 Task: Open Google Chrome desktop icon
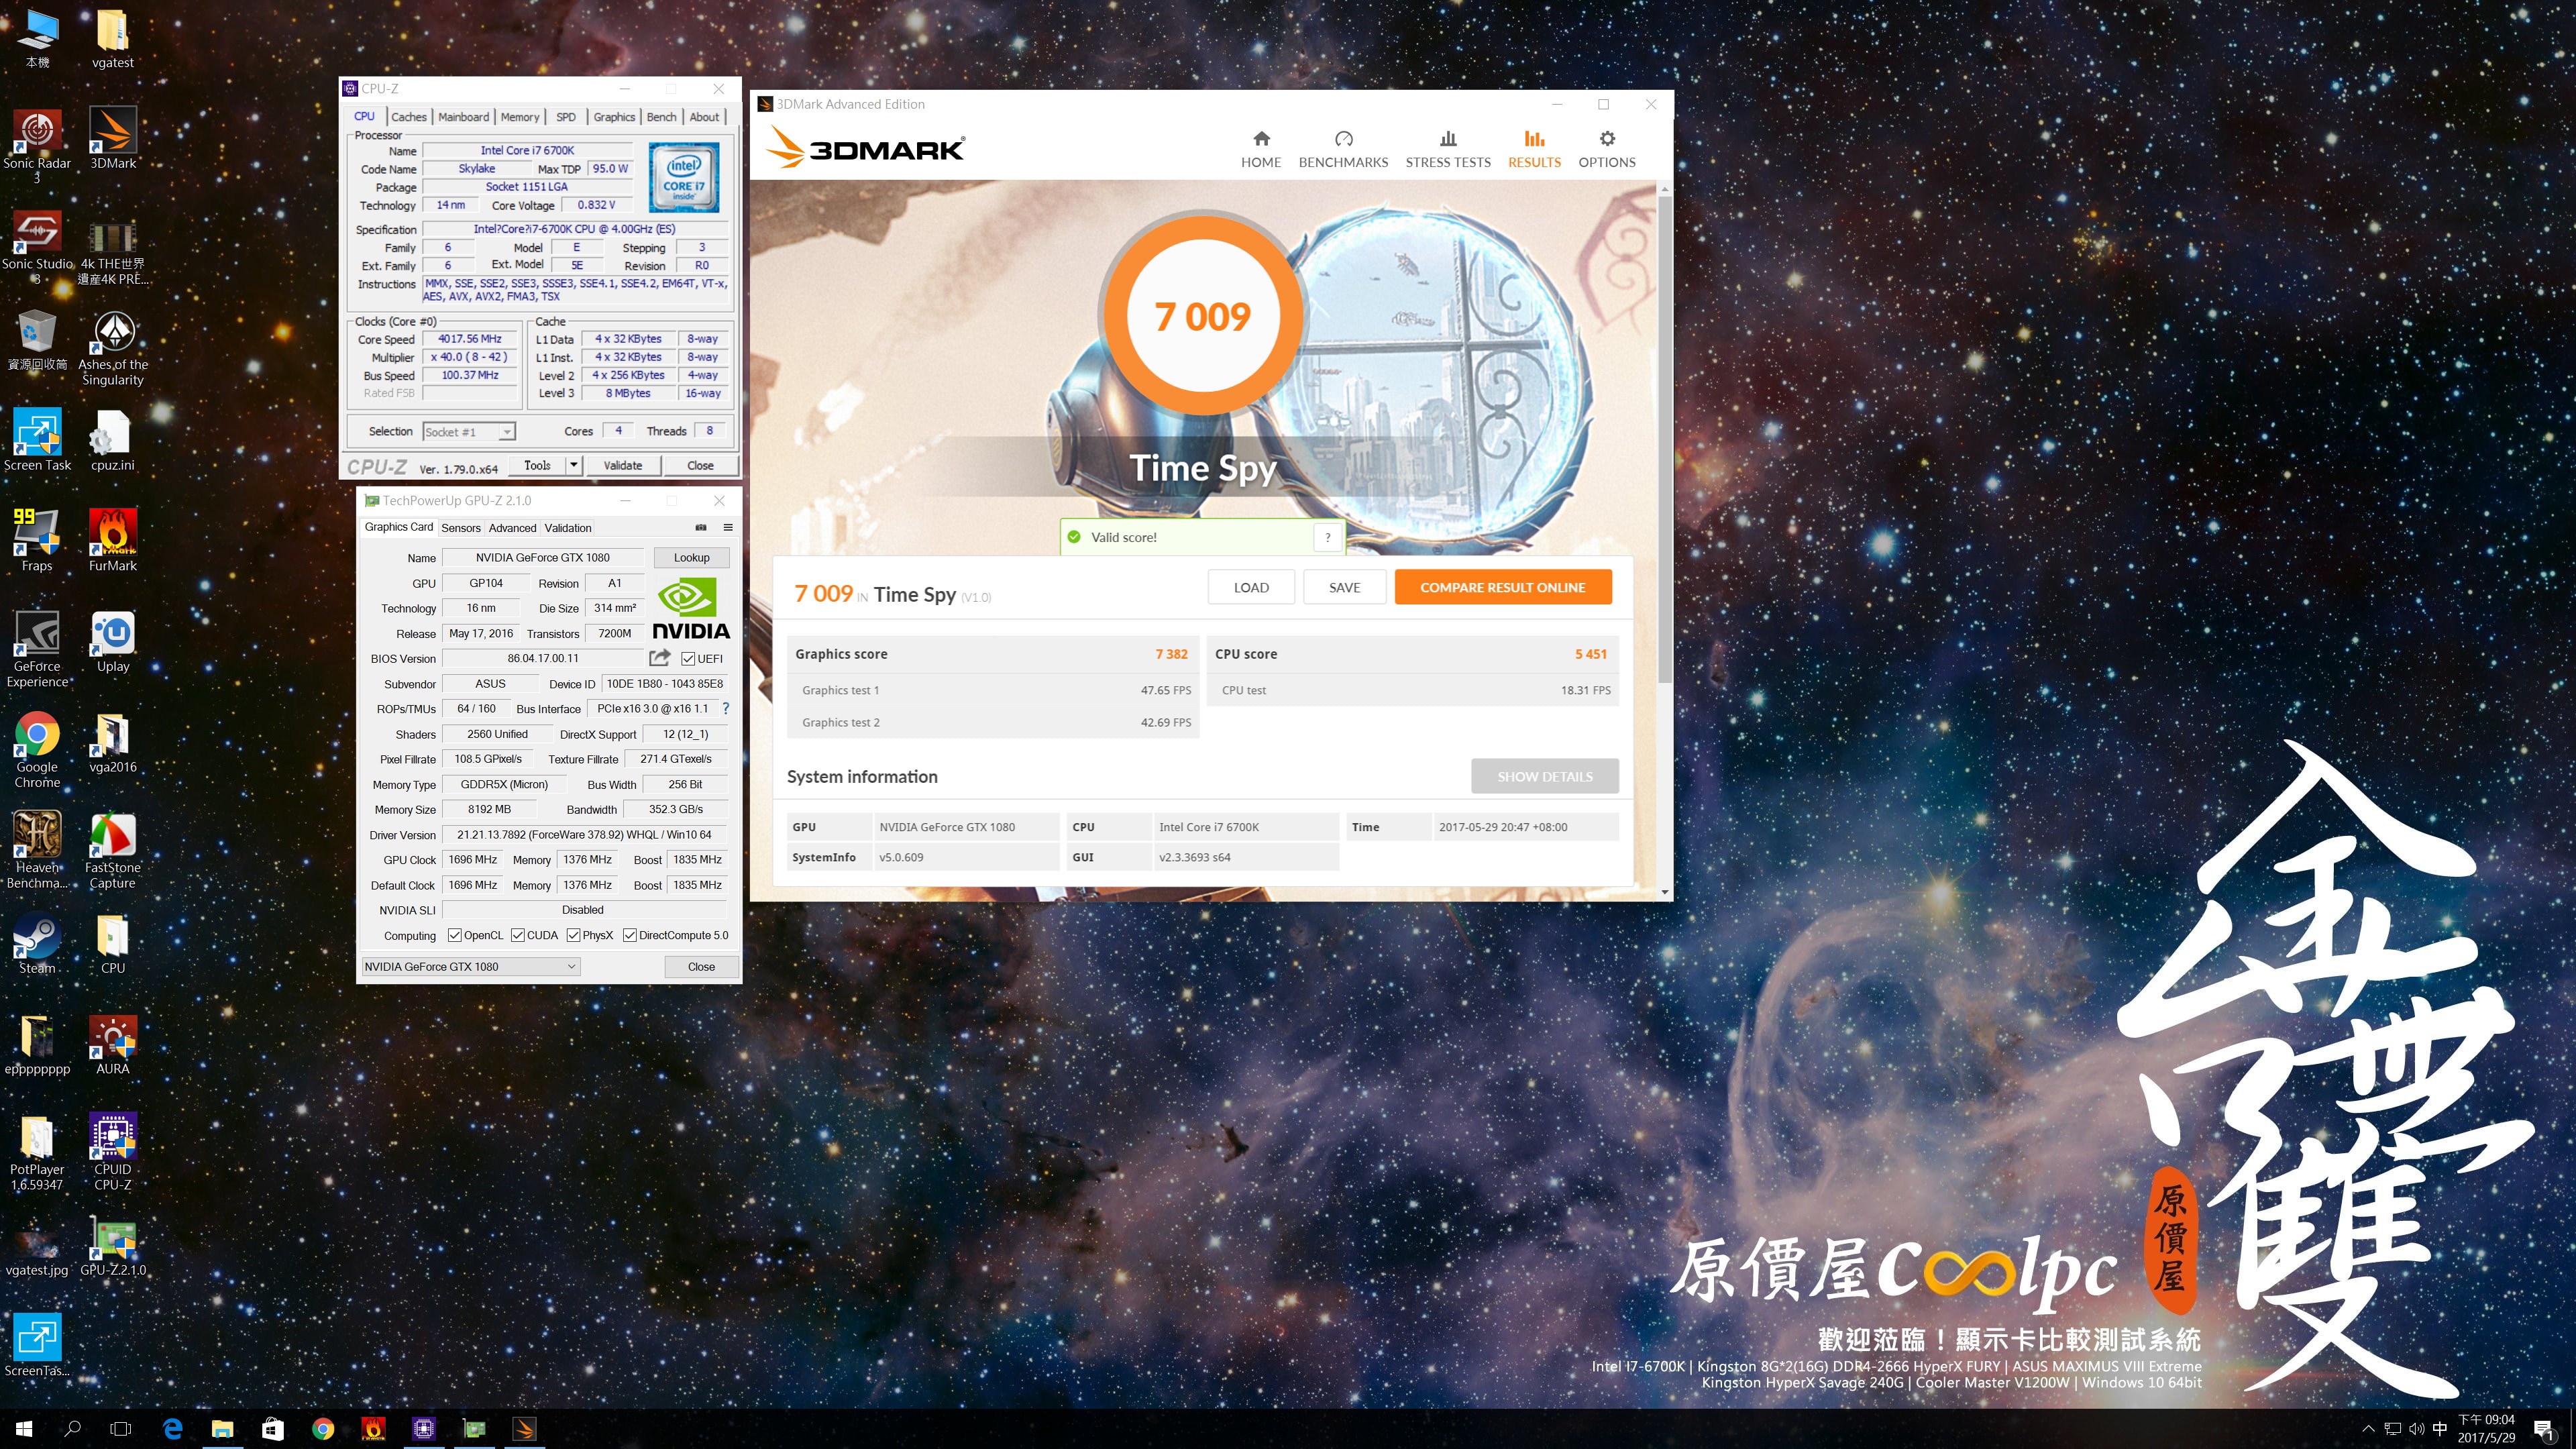37,750
